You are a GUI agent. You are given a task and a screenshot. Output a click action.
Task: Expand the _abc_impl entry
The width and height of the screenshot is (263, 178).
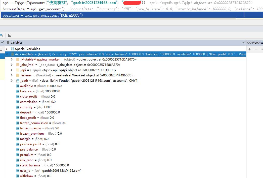click(12, 65)
